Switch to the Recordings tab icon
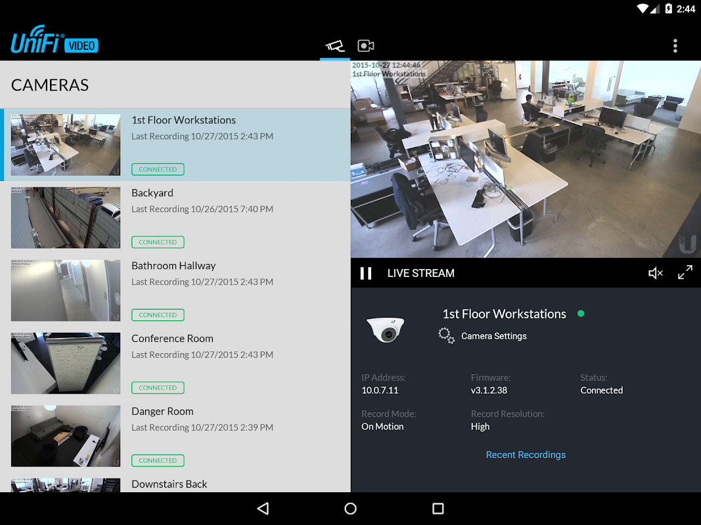This screenshot has width=701, height=525. tap(366, 45)
